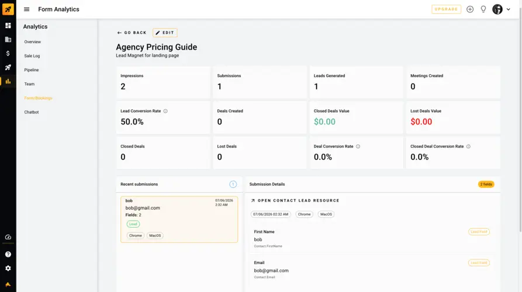Click the Chrome chip in bob's submission card

[x=136, y=235]
